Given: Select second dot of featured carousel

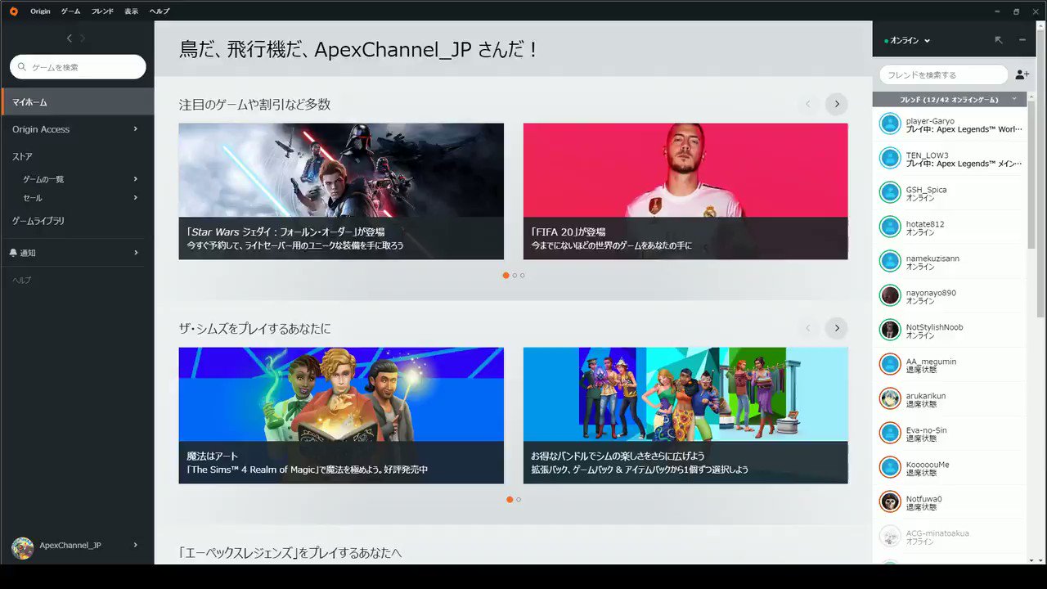Looking at the screenshot, I should click(515, 275).
